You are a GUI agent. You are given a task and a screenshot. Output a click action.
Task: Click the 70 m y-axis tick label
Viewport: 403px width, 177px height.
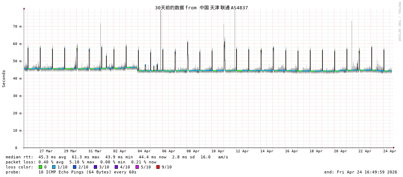(x=17, y=27)
